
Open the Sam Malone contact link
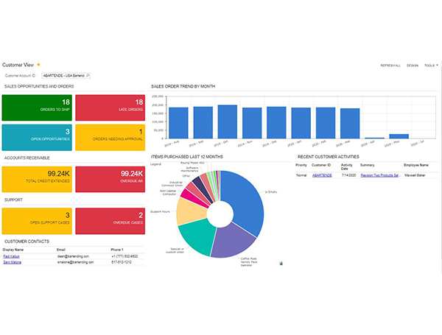click(x=13, y=262)
